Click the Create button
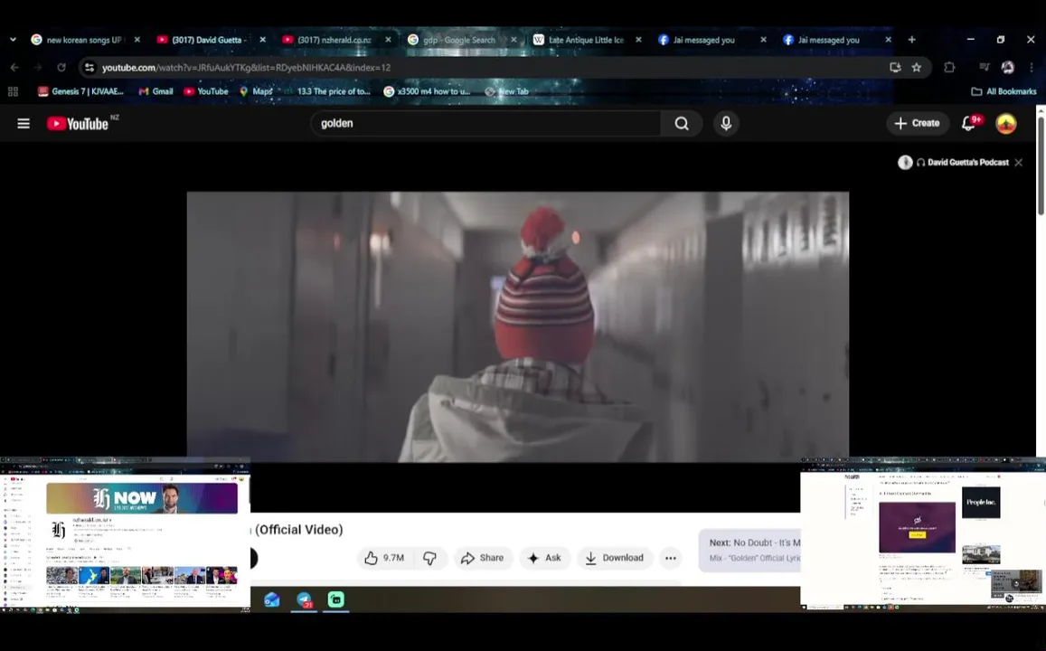The image size is (1046, 651). click(x=918, y=123)
